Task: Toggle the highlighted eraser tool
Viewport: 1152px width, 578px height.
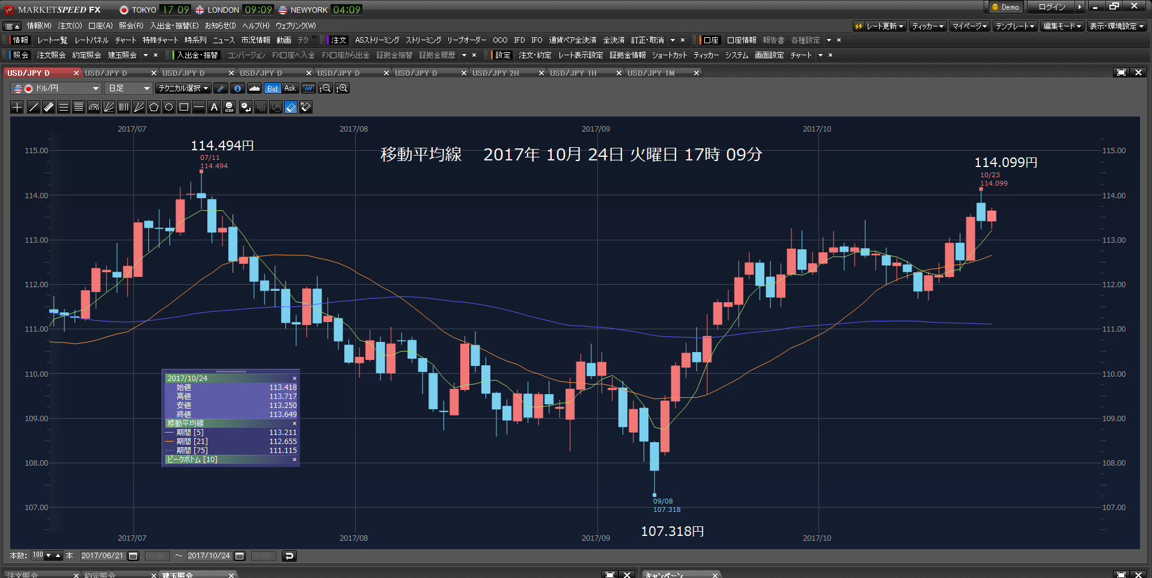Action: (x=291, y=107)
